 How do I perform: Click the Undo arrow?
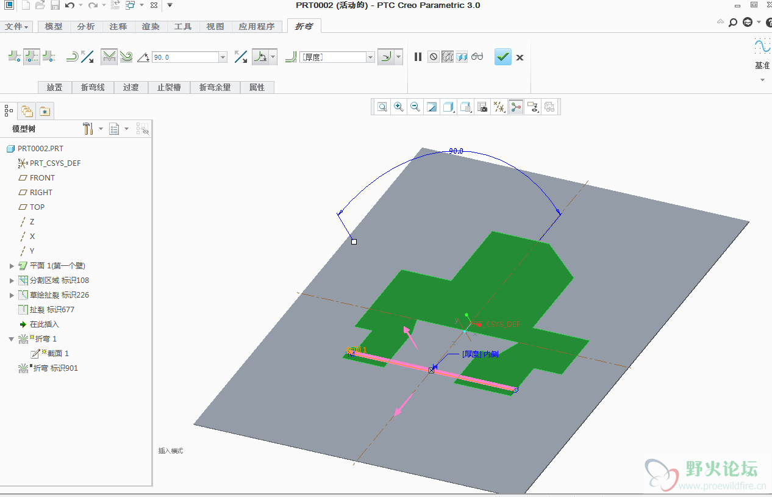click(70, 5)
